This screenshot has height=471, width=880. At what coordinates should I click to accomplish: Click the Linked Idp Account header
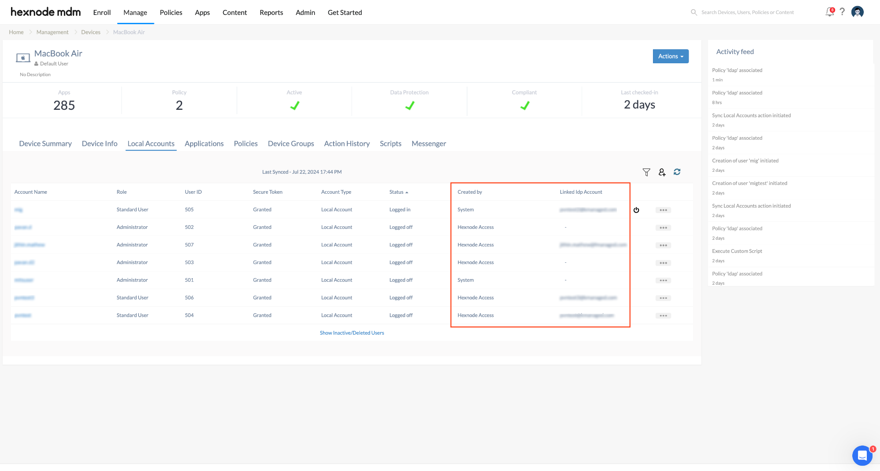click(x=581, y=192)
